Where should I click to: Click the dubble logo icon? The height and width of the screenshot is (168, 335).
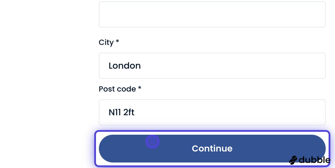point(293,160)
